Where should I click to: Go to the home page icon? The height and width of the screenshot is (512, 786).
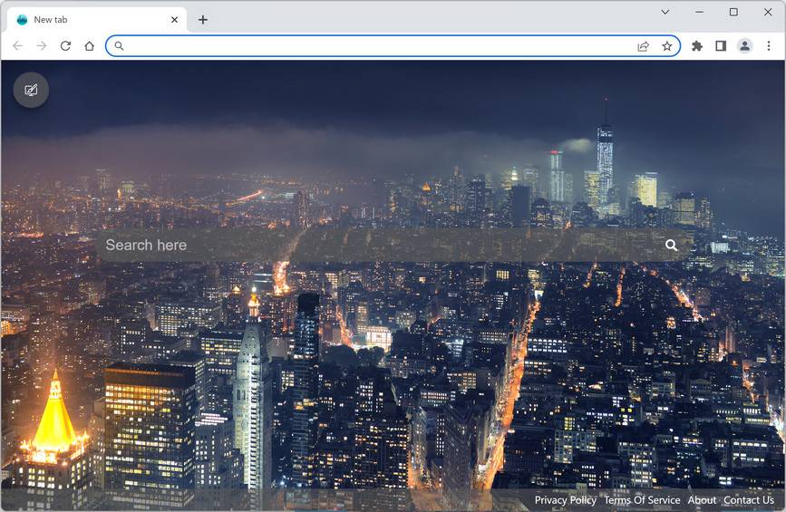tap(89, 46)
